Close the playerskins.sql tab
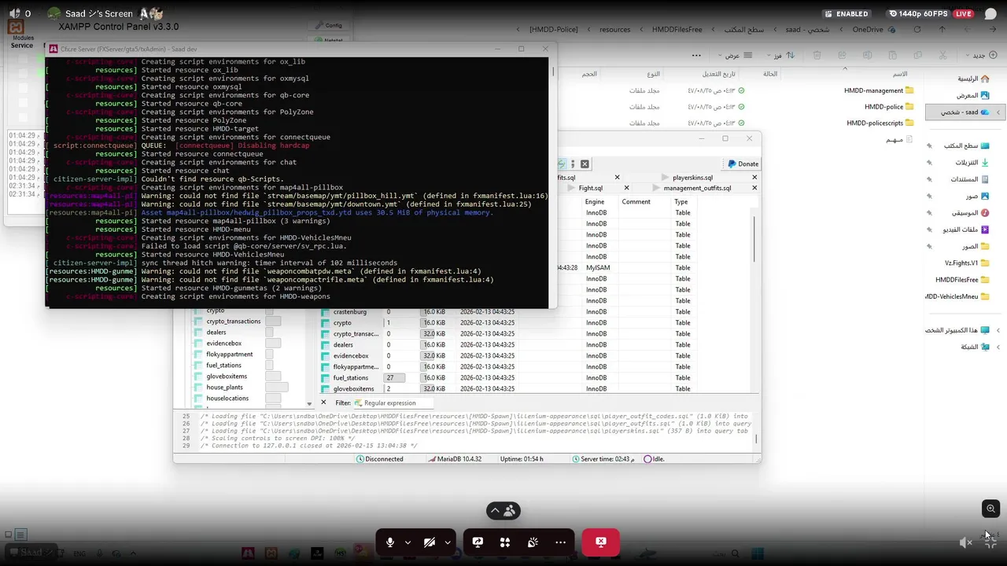The height and width of the screenshot is (566, 1007). pos(754,178)
